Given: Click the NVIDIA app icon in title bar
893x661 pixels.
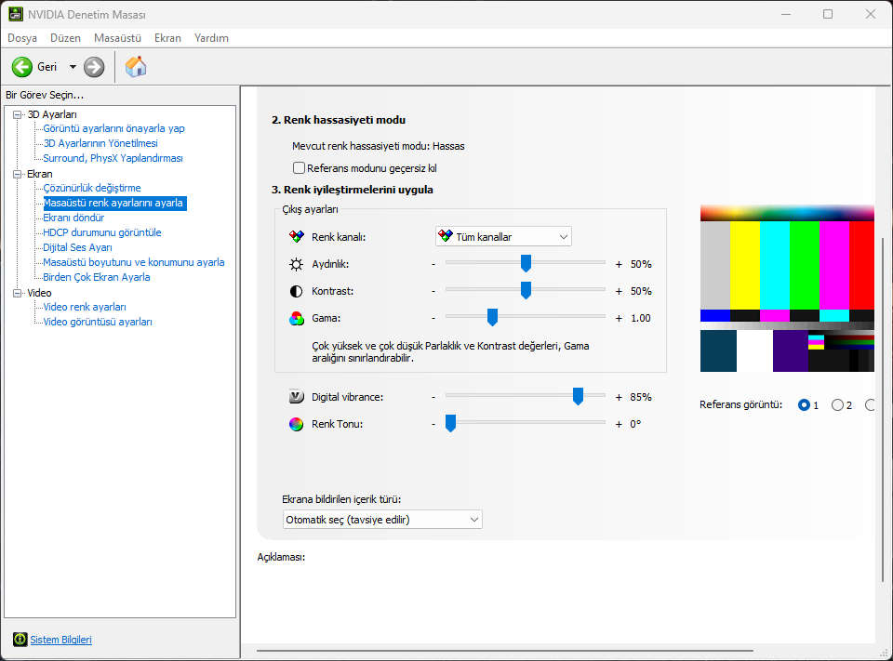Looking at the screenshot, I should click(16, 14).
